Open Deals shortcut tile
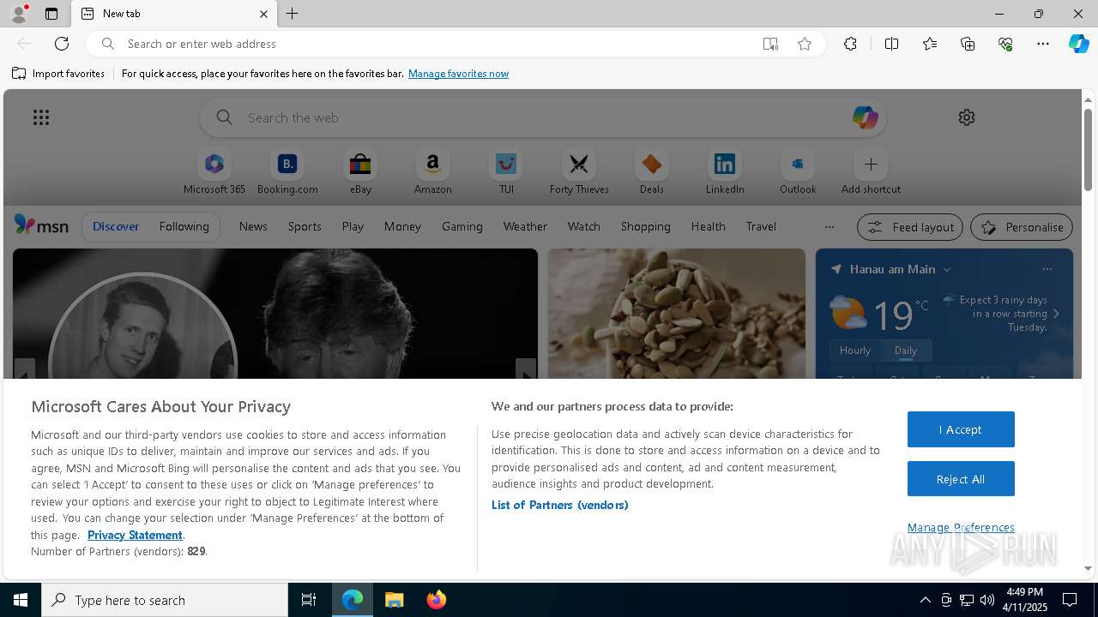1098x617 pixels. (652, 172)
